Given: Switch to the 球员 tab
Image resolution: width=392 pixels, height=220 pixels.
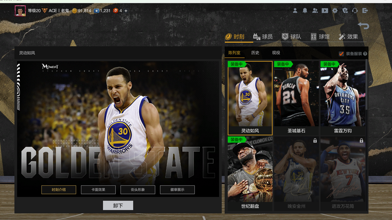Looking at the screenshot, I should [x=263, y=37].
